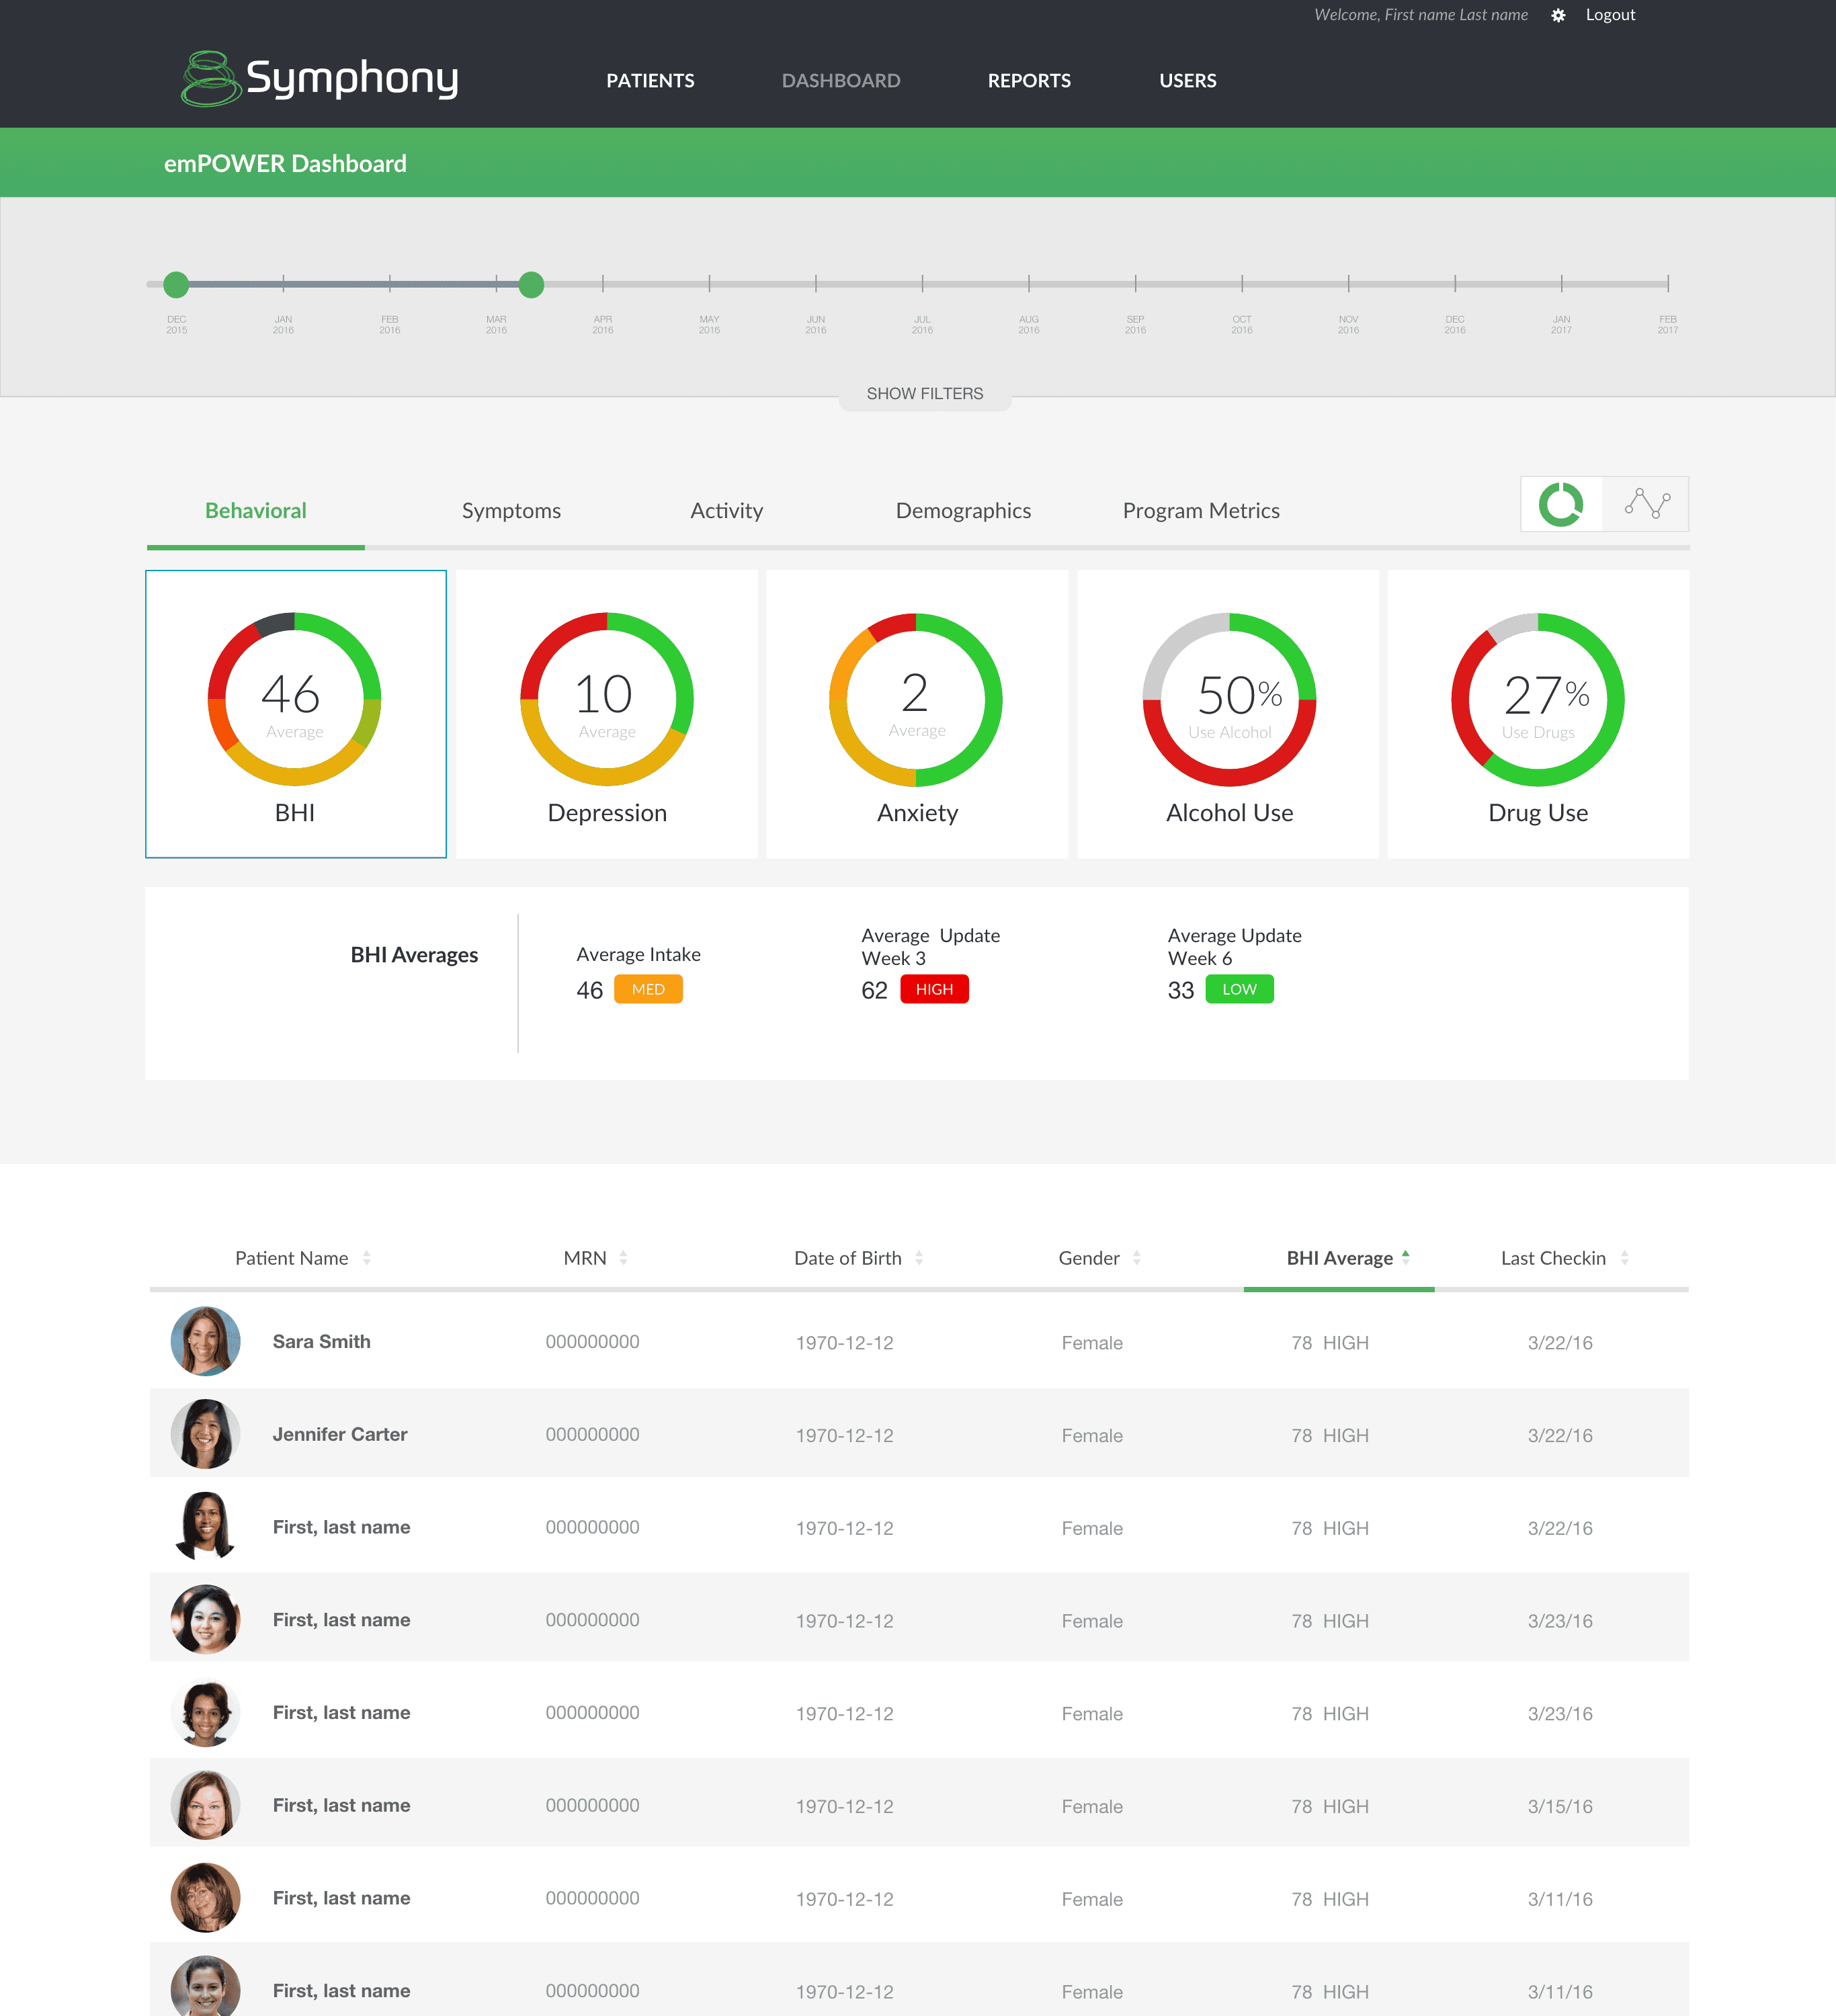1836x2016 pixels.
Task: Select the Alcohol Use chart card
Action: [1228, 714]
